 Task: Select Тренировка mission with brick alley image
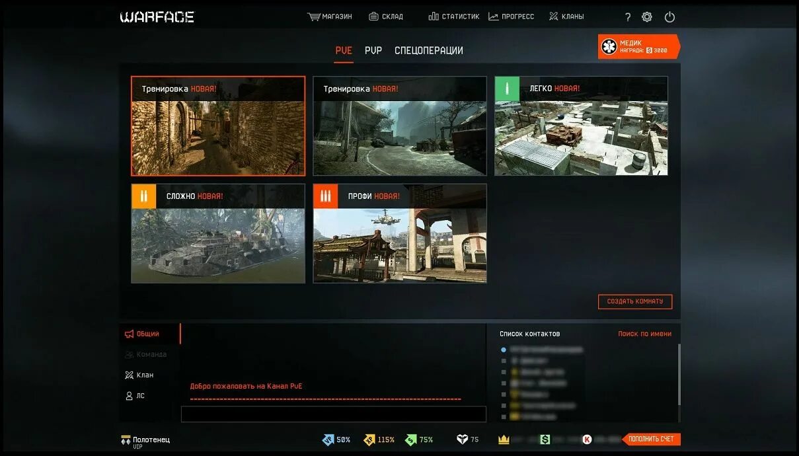pyautogui.click(x=218, y=126)
